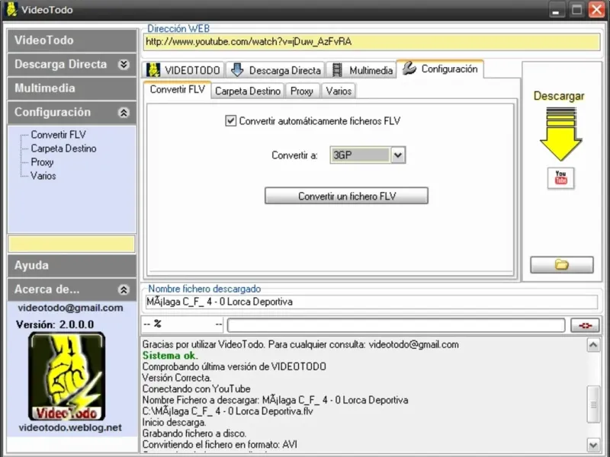Viewport: 610px width, 457px height.
Task: Click the videotodo.weblog.net link
Action: [70, 428]
